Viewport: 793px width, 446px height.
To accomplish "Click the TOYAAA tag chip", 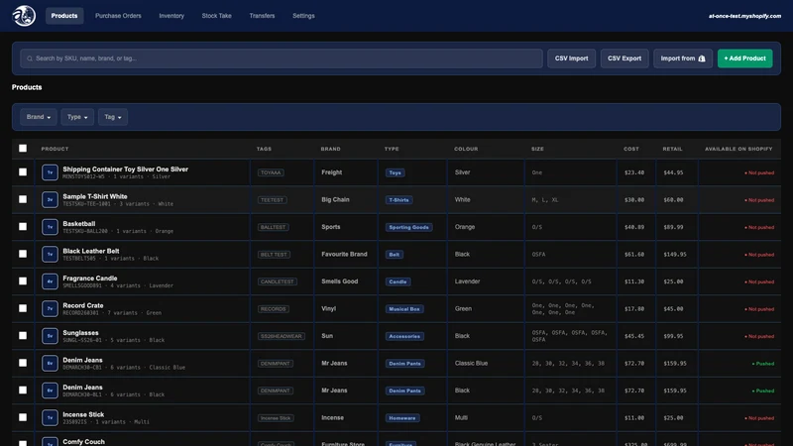I will [271, 172].
